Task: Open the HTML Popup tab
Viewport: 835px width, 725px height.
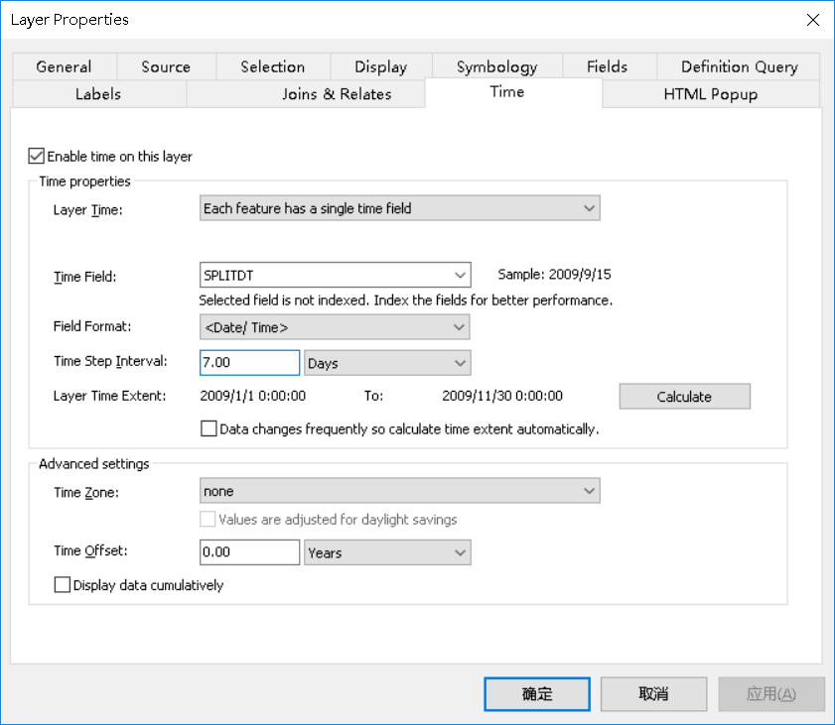Action: (709, 93)
